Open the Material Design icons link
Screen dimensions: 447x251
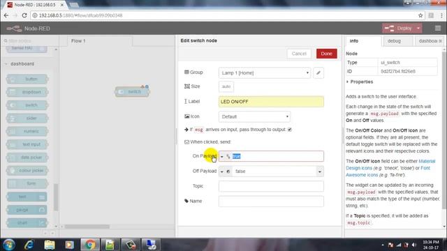click(x=390, y=165)
